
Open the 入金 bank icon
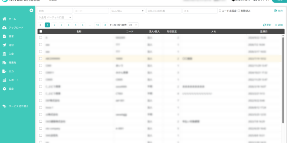tap(4, 54)
